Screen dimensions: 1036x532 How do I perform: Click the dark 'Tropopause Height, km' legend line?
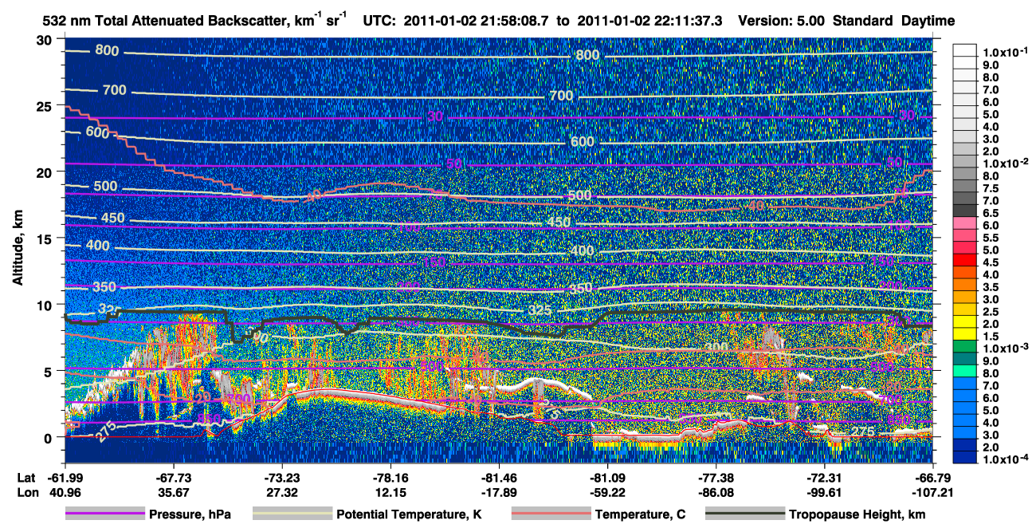click(x=745, y=514)
